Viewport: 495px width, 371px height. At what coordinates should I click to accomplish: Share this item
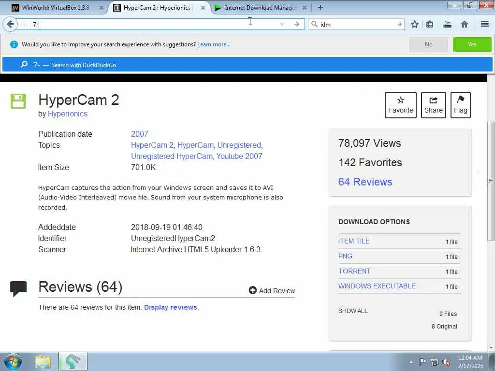click(434, 105)
